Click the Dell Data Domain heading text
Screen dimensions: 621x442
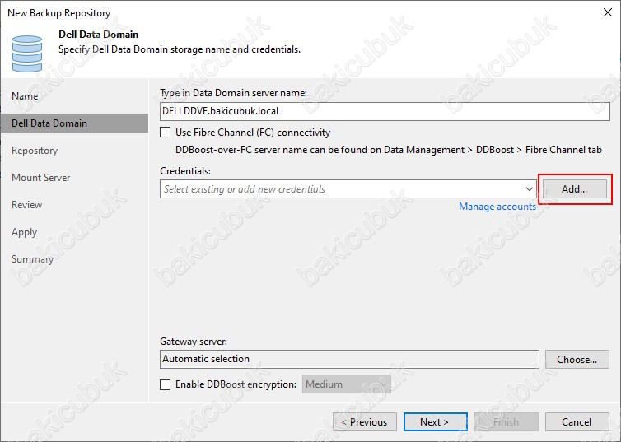(99, 35)
